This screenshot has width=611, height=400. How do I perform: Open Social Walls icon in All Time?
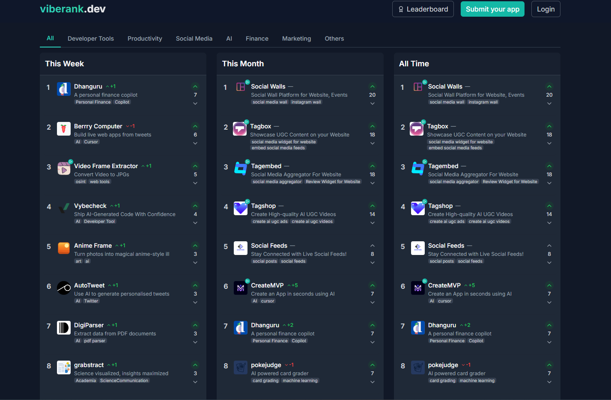click(x=418, y=87)
